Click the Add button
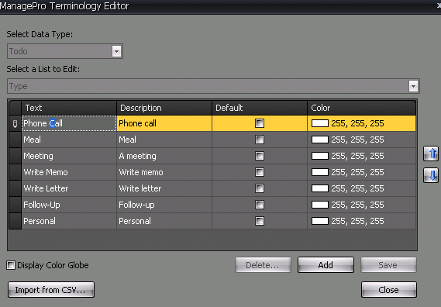 [x=326, y=265]
